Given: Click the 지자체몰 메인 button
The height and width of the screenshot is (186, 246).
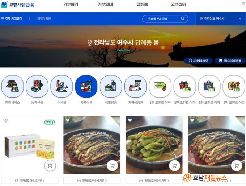Looking at the screenshot, I should [x=198, y=61].
